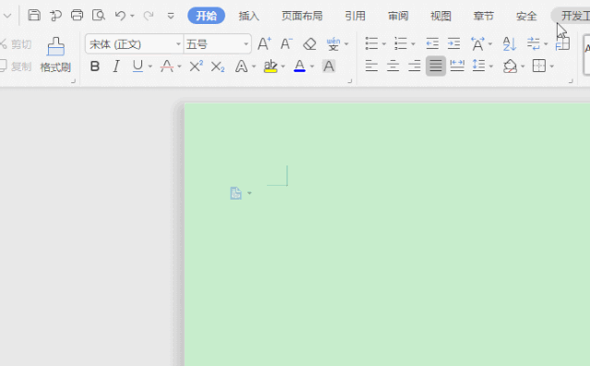Click the phonetic guide (wén) icon
Viewport: 590px width, 366px height.
333,44
